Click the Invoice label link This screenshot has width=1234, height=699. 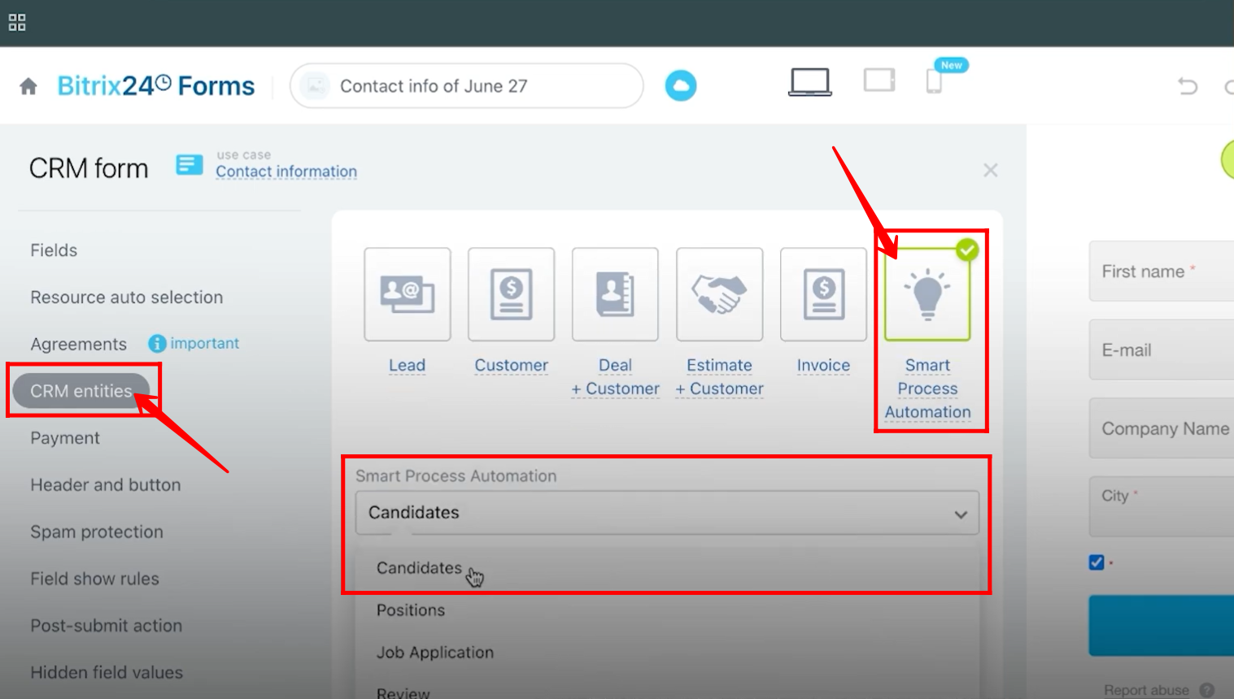click(x=823, y=366)
